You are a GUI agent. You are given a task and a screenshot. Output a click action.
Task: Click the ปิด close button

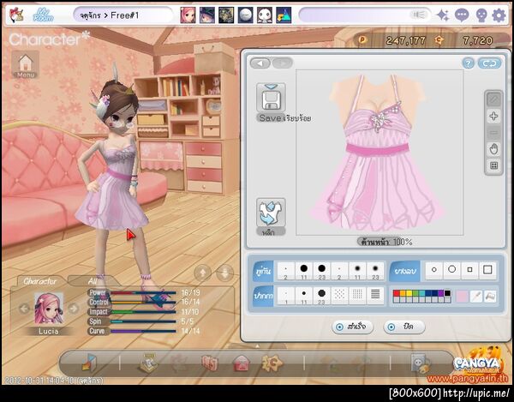(403, 327)
